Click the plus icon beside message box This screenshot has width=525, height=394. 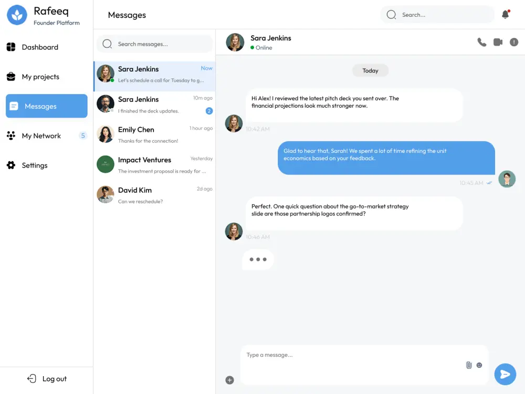click(x=229, y=380)
